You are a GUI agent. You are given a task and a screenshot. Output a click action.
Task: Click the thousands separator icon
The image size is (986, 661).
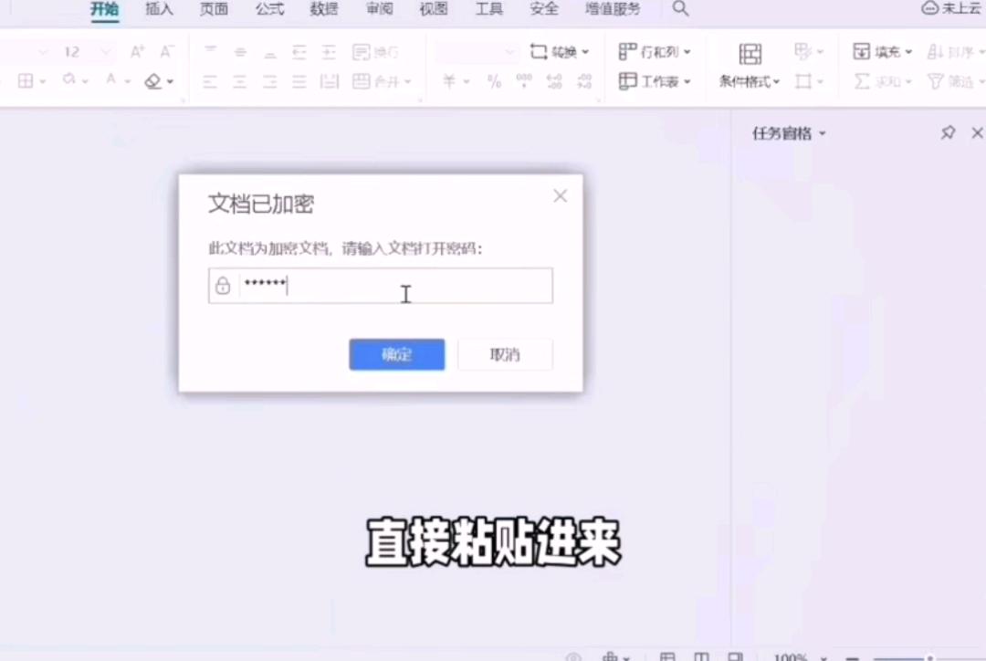point(524,81)
